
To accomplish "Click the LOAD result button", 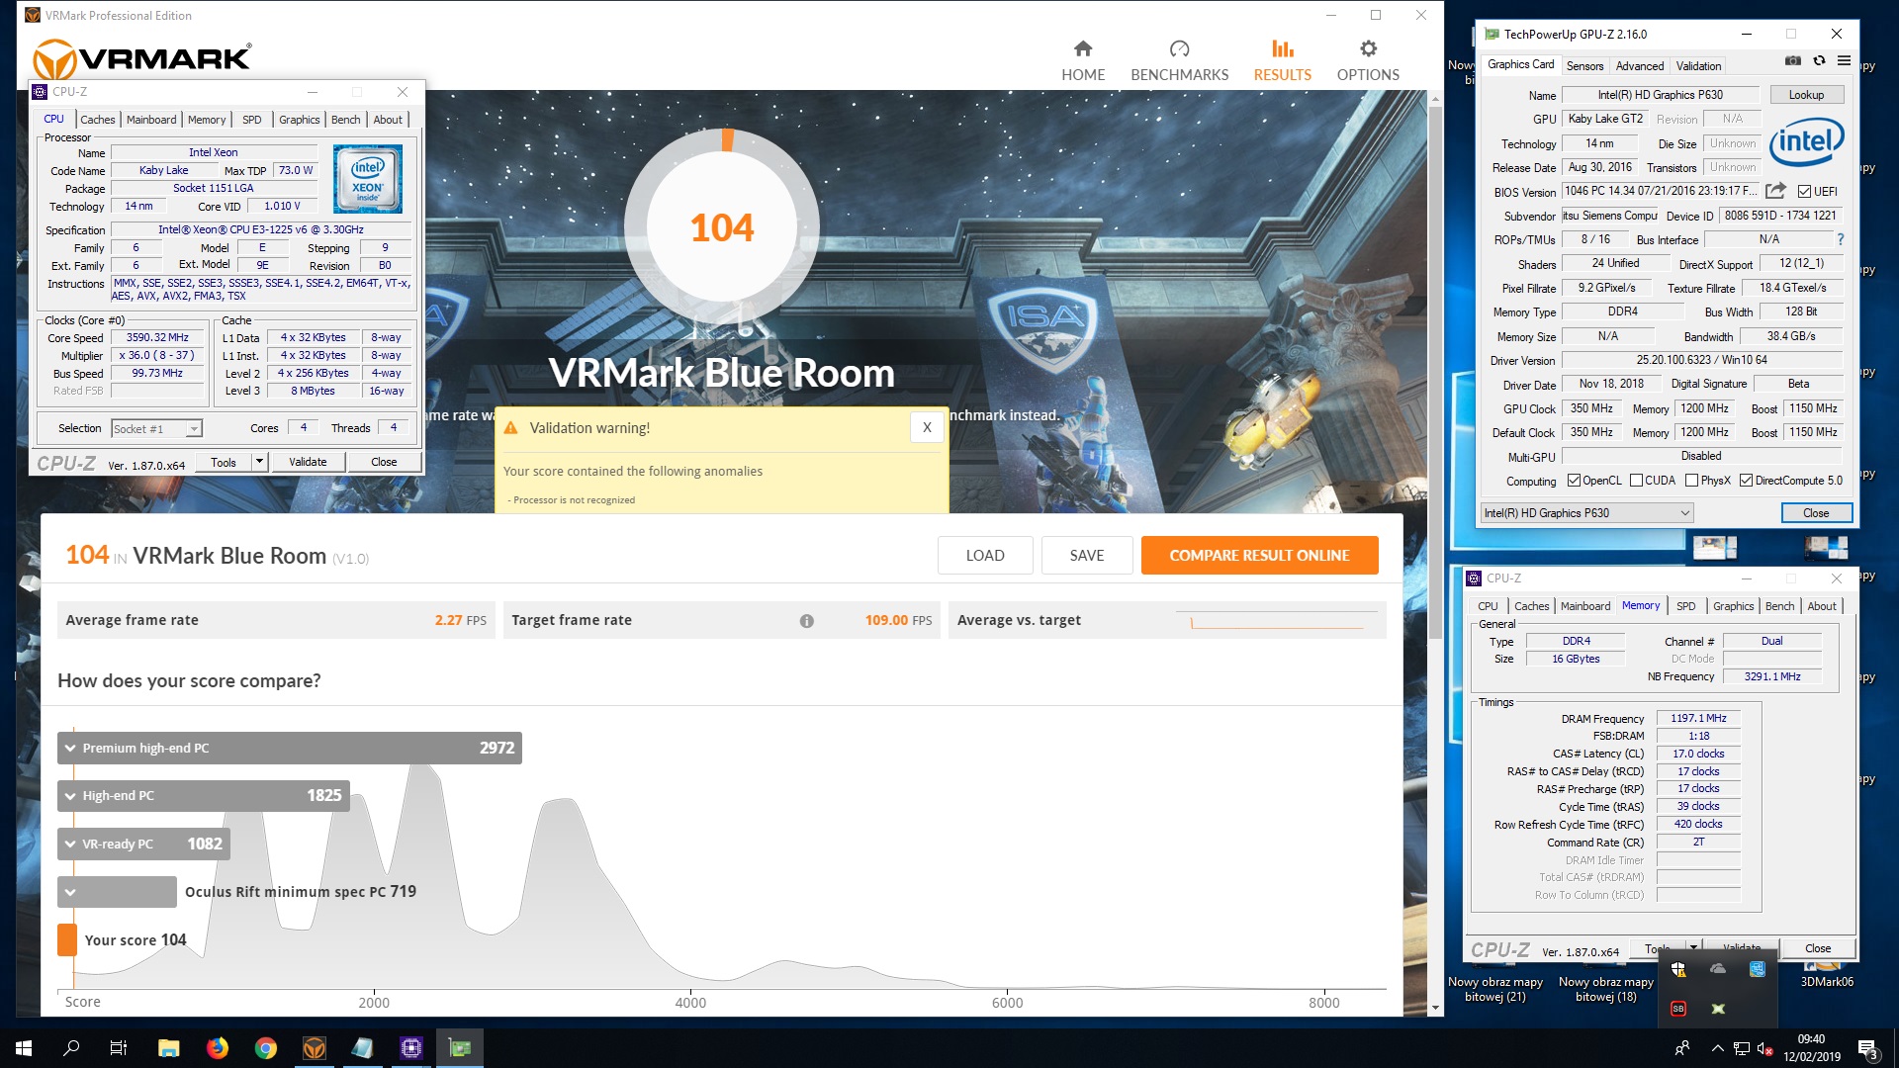I will click(985, 556).
